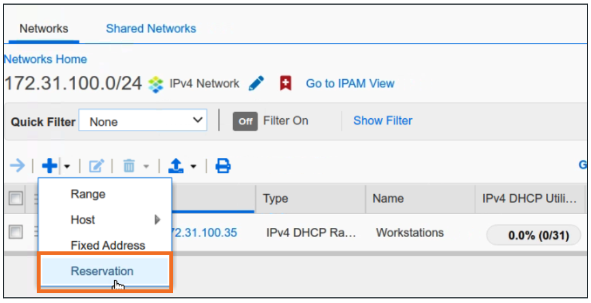Sort by the Name column header
Viewport: 591px width, 303px height.
pos(388,199)
